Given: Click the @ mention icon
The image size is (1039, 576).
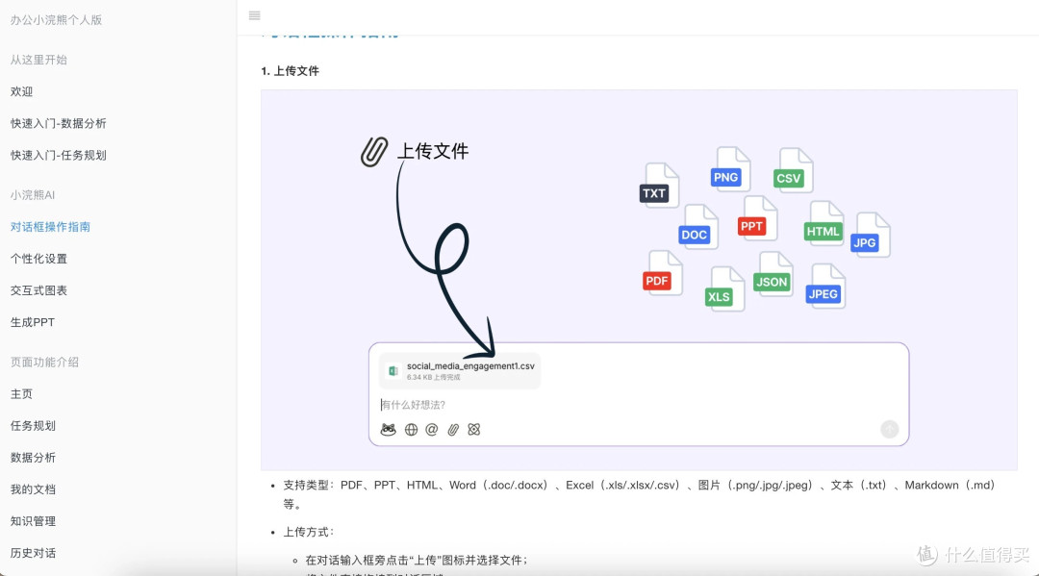Looking at the screenshot, I should 431,430.
